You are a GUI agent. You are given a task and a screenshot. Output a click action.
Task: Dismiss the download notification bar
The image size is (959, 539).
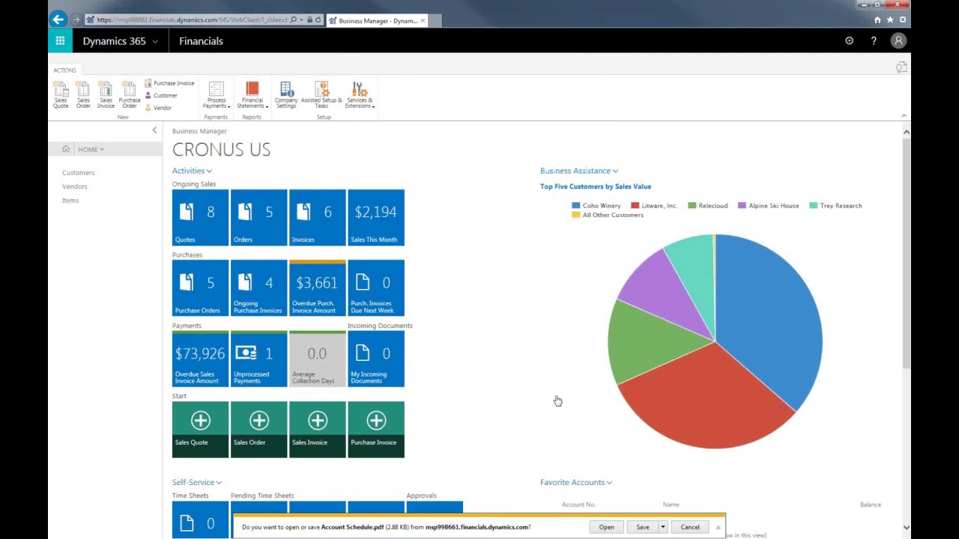pos(718,527)
